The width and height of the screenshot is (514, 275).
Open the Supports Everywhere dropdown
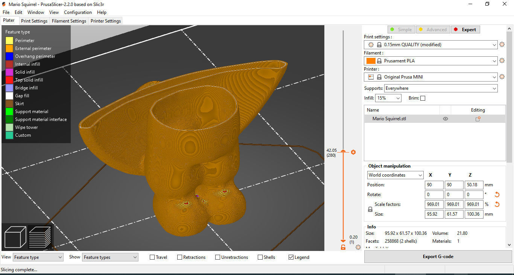pos(441,88)
